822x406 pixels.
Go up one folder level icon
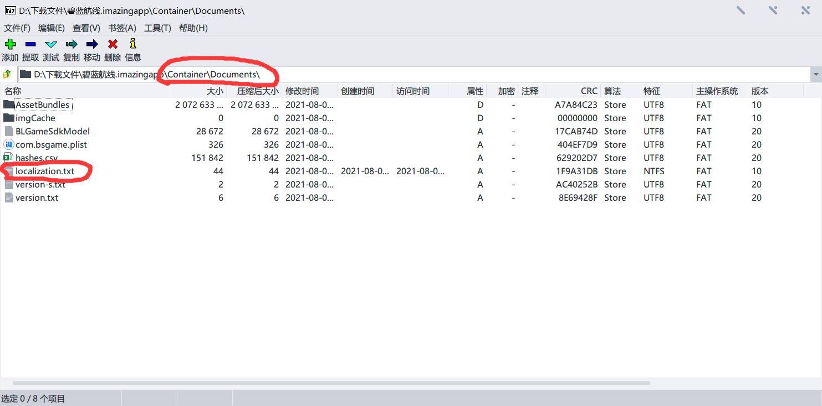click(x=7, y=74)
